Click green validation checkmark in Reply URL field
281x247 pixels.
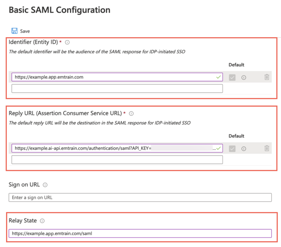(x=219, y=148)
